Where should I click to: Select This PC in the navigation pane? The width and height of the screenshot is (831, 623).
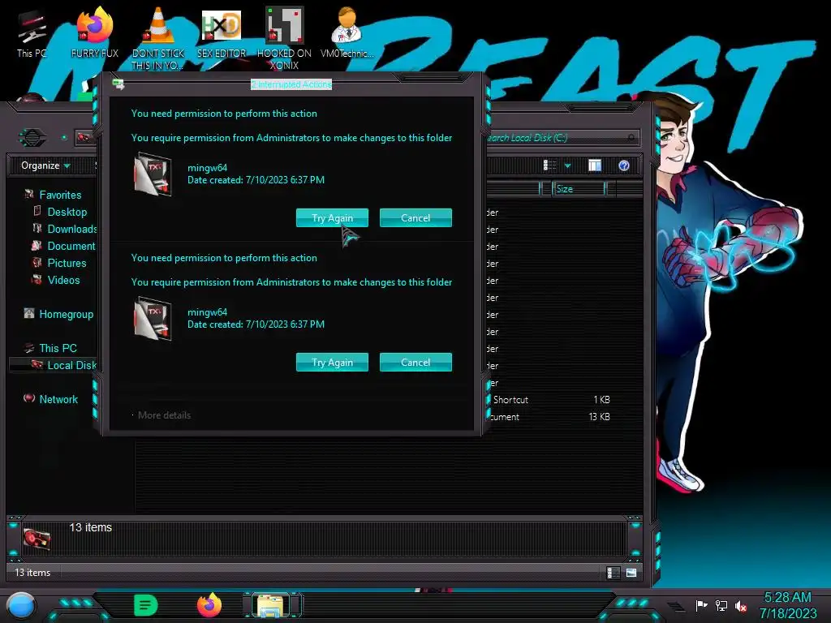[x=58, y=348]
